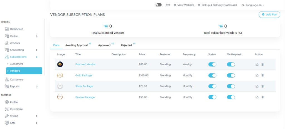Open the Rejected tab
The width and height of the screenshot is (285, 129).
click(126, 45)
